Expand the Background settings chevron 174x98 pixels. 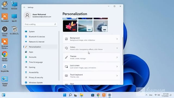(117, 39)
